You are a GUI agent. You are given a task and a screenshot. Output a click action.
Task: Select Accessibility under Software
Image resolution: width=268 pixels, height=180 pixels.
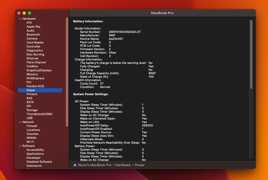coord(35,150)
